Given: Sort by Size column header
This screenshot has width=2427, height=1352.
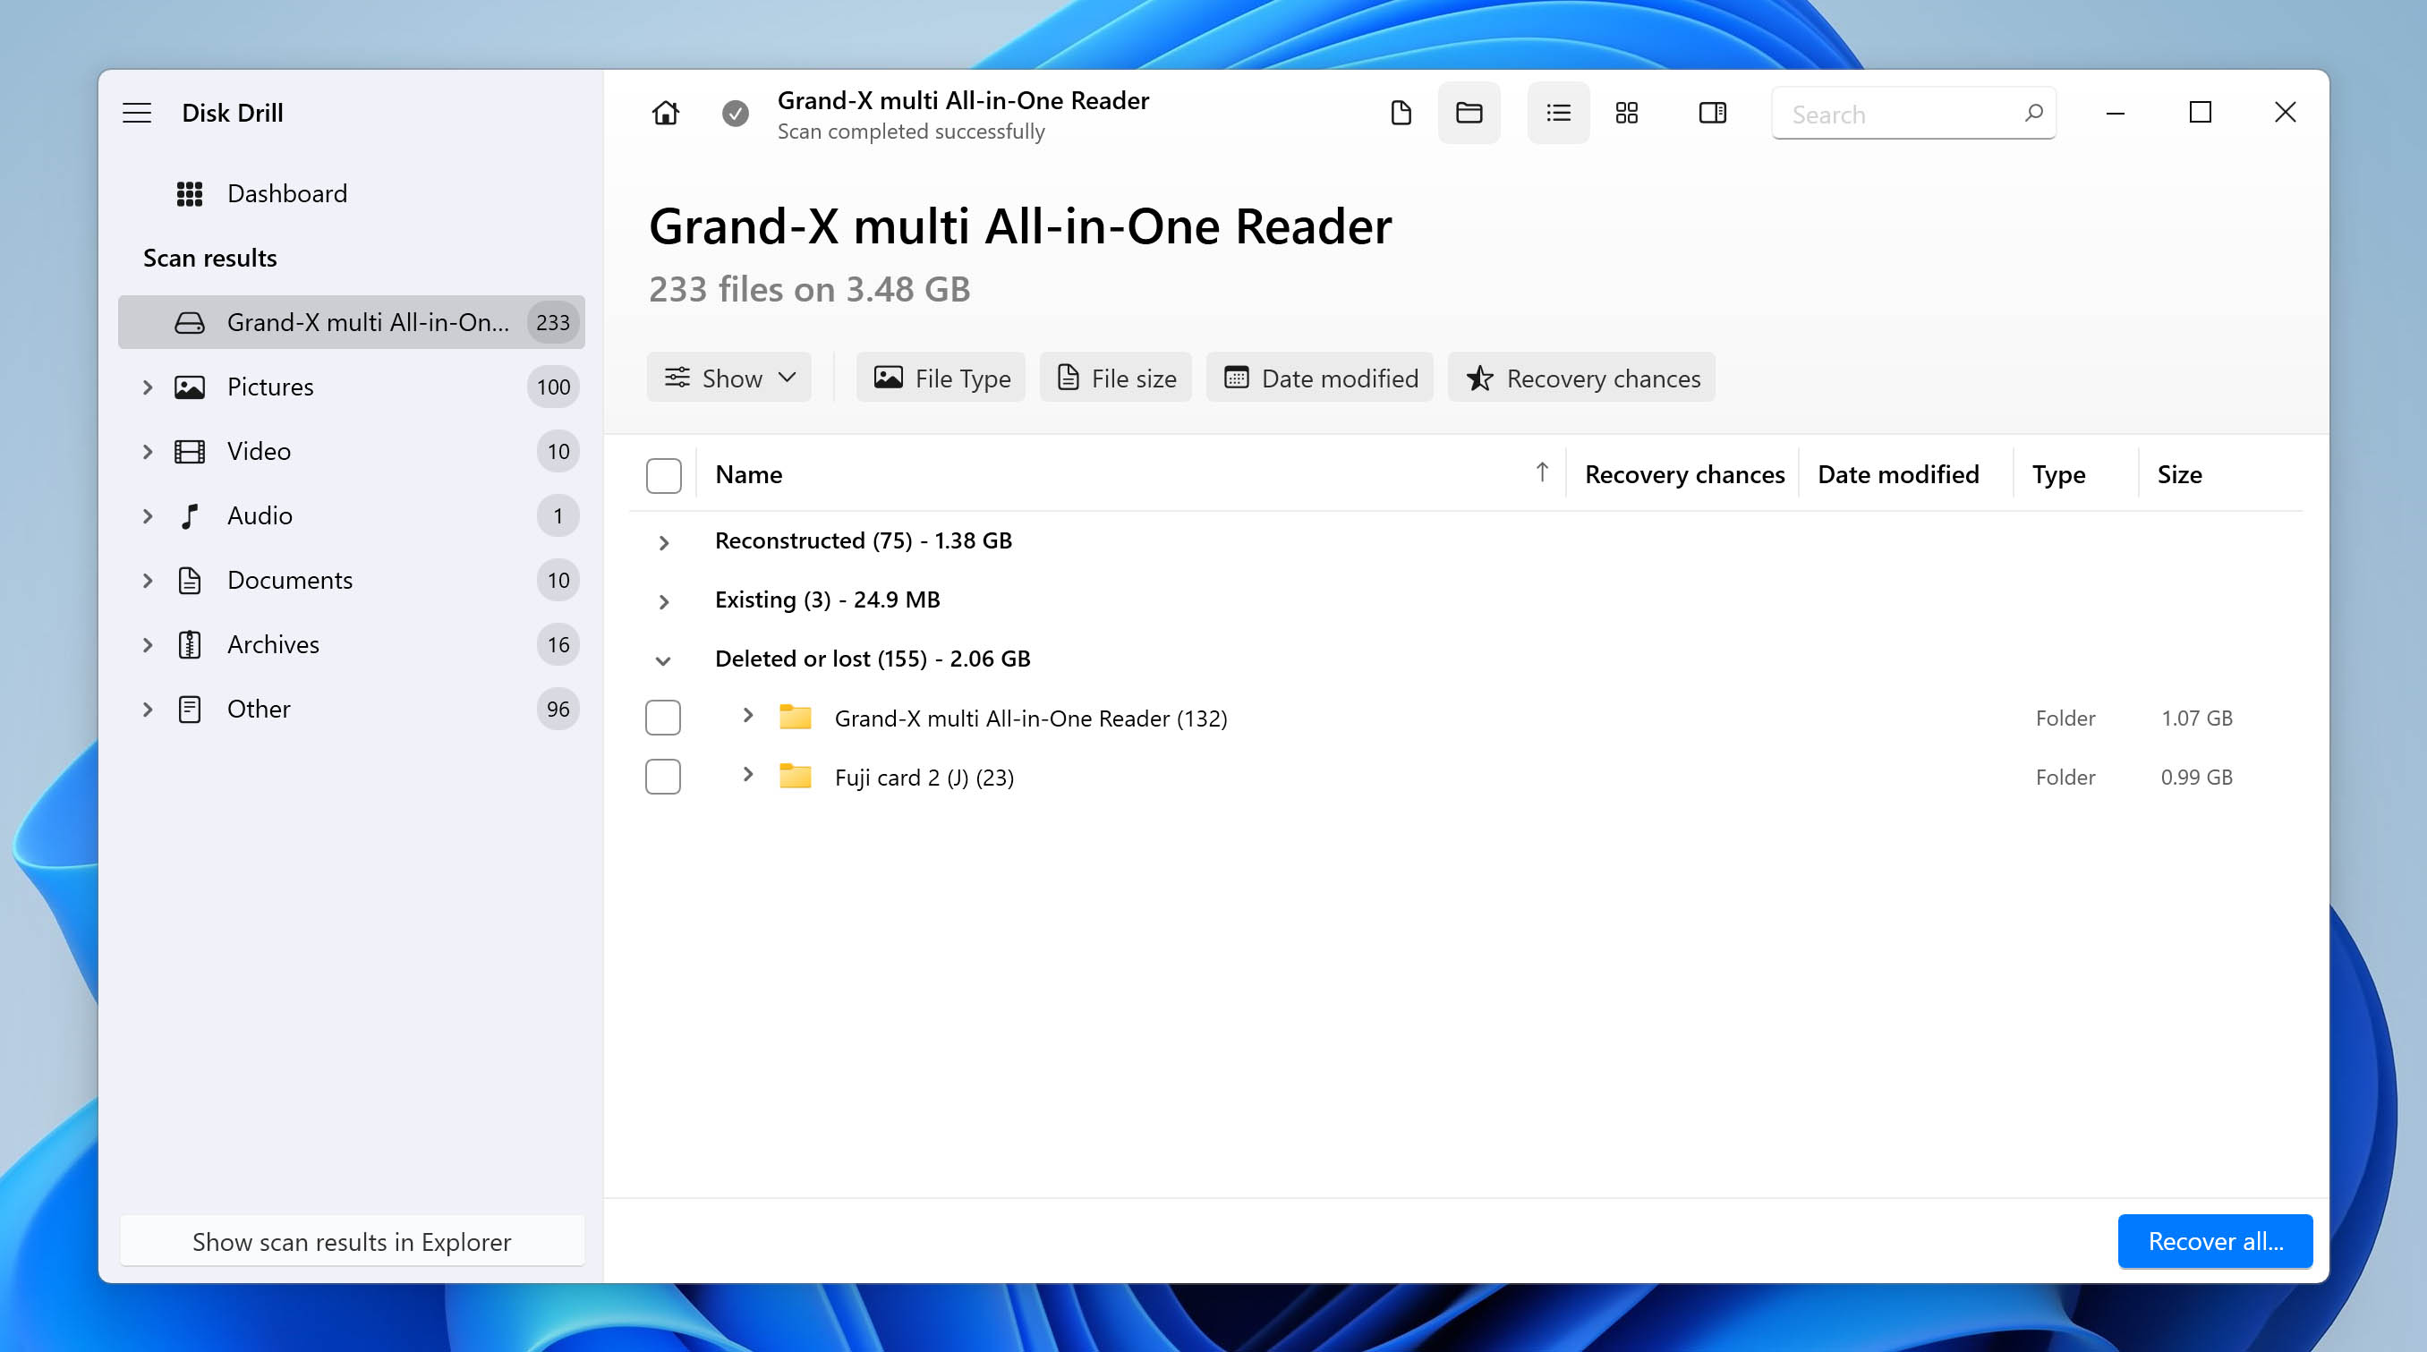Looking at the screenshot, I should pos(2179,475).
